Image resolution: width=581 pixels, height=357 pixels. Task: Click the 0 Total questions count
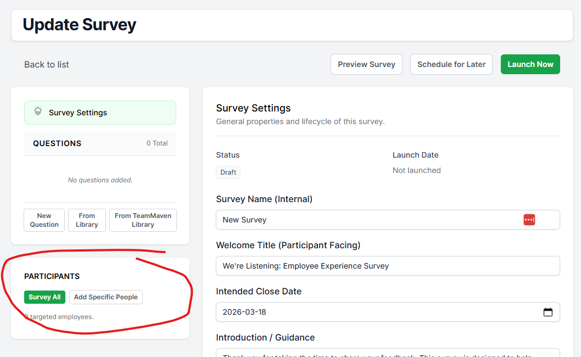(157, 143)
